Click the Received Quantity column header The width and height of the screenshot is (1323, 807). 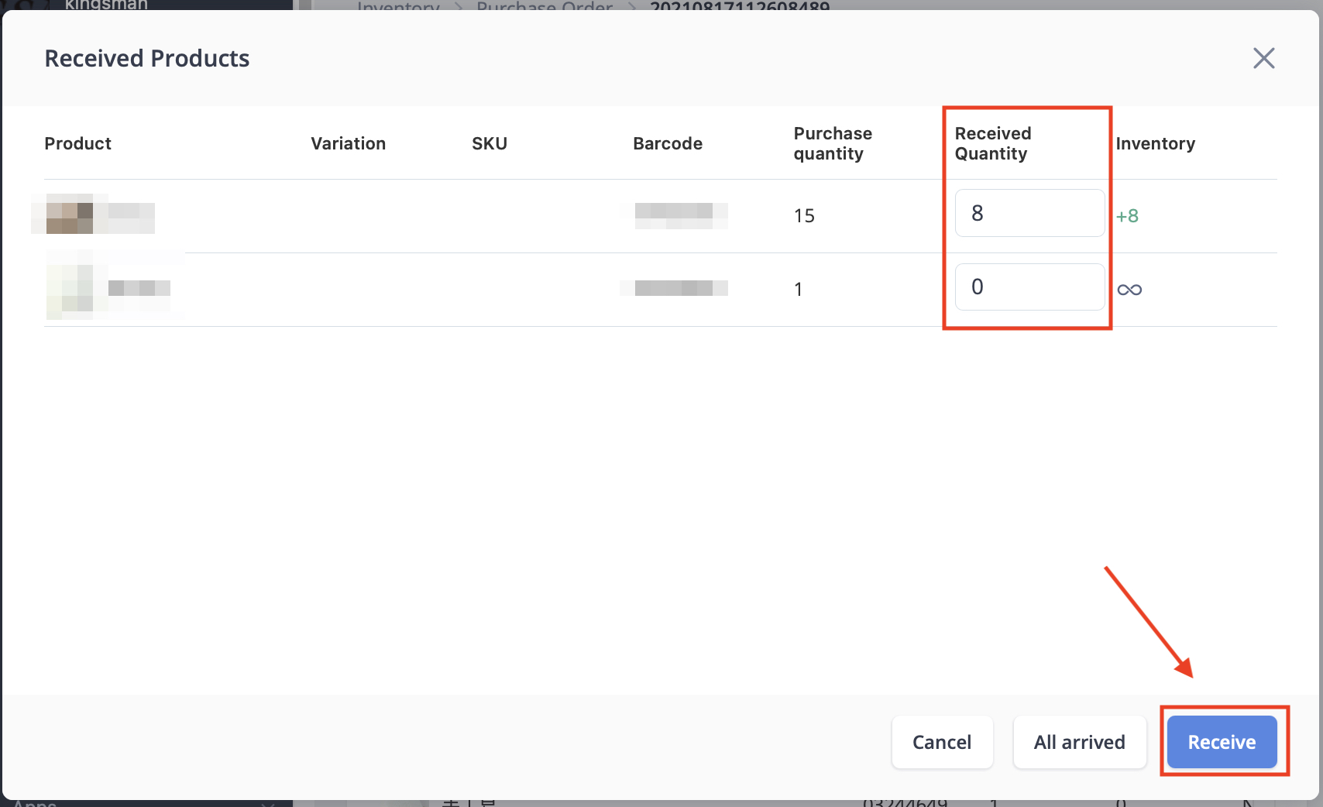pos(992,143)
